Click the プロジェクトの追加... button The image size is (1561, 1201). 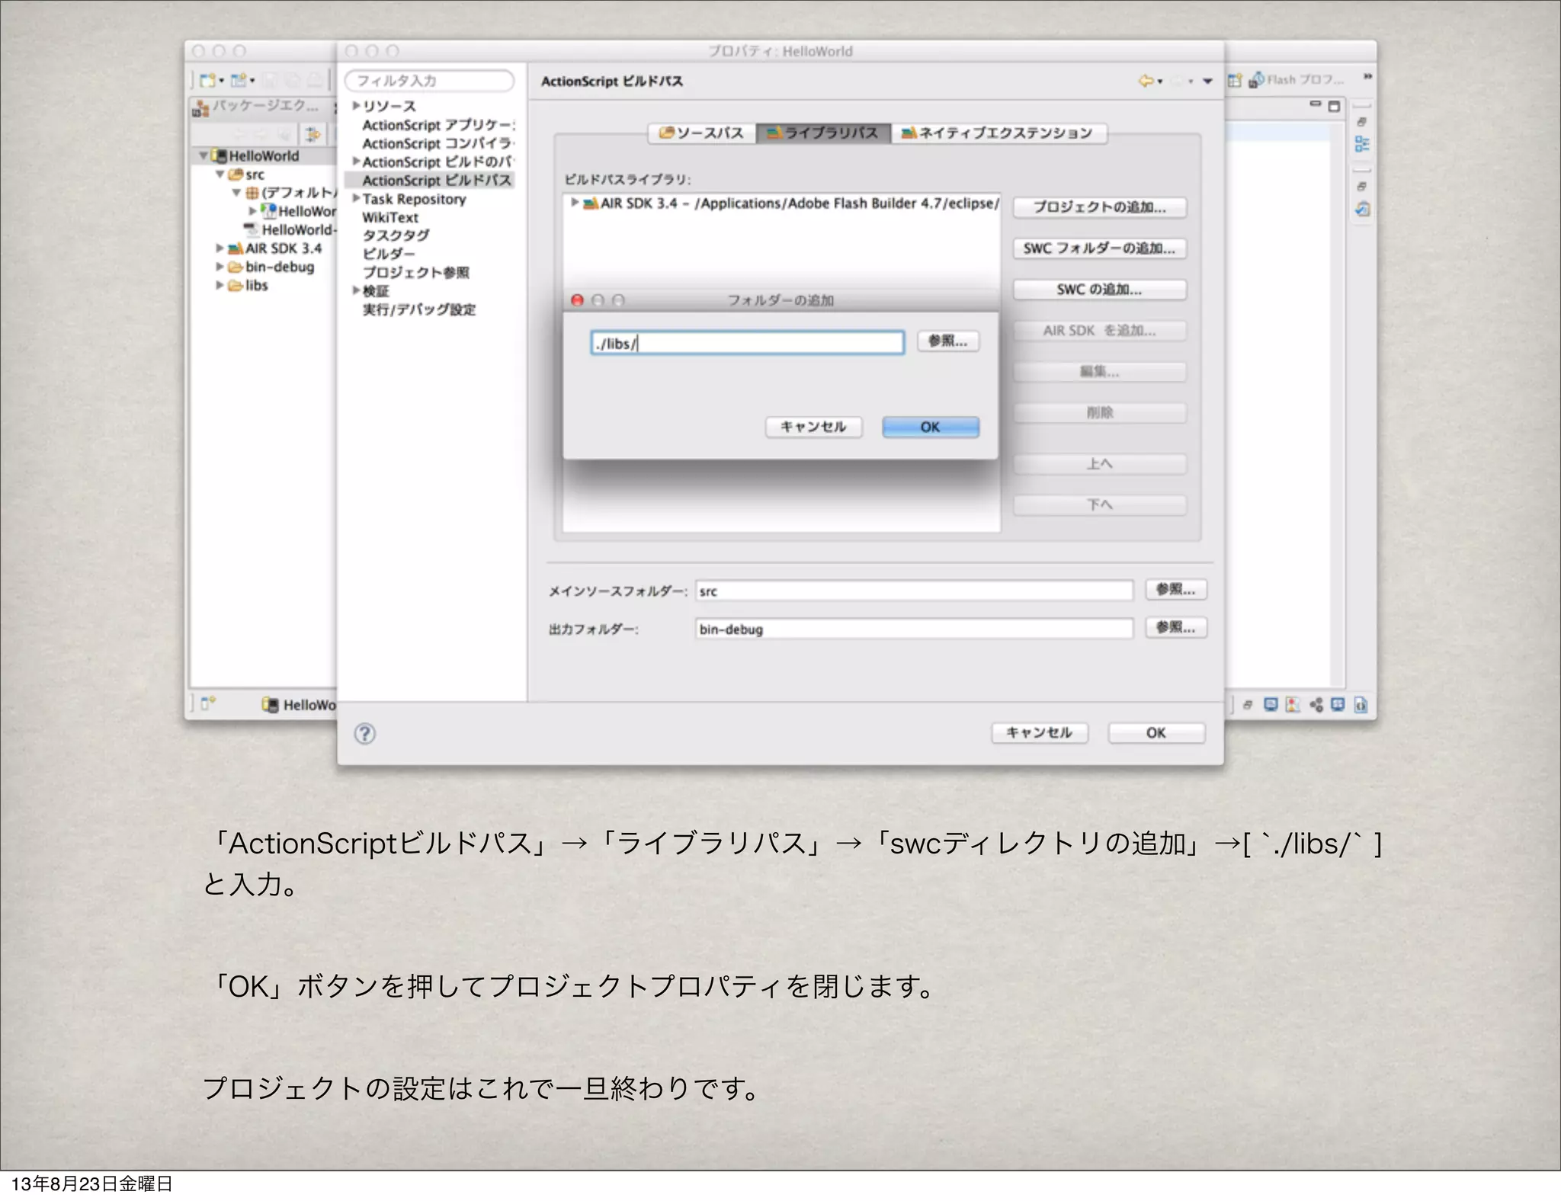pyautogui.click(x=1099, y=207)
